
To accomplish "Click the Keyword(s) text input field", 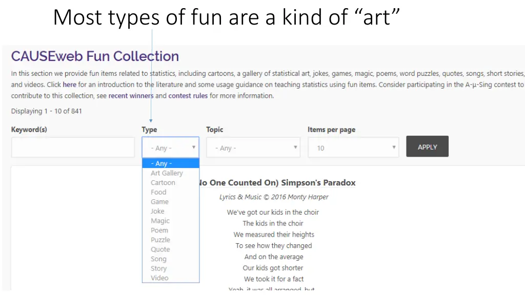I will pyautogui.click(x=73, y=147).
